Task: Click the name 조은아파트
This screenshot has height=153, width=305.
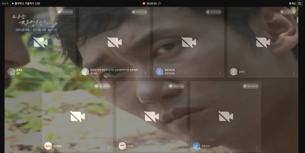Action: [170, 73]
